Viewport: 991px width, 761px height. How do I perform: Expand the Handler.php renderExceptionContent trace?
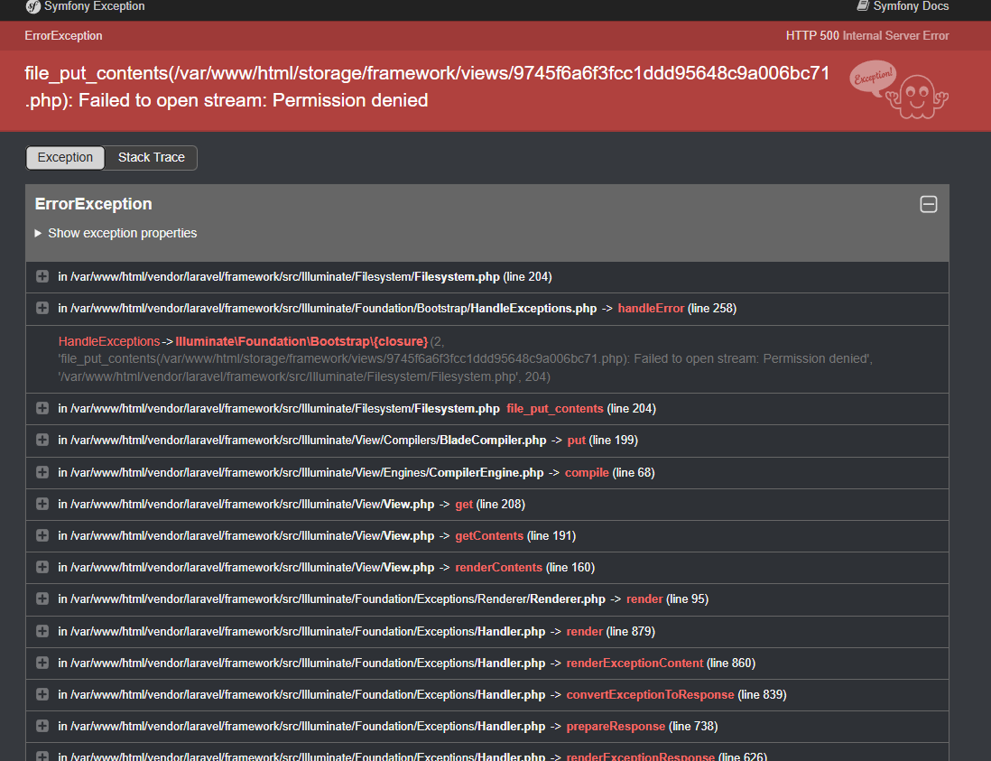[x=42, y=663]
